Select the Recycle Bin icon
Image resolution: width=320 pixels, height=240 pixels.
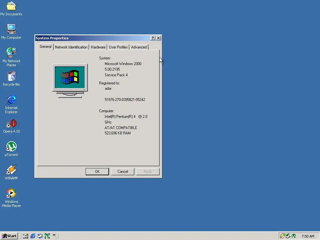point(11,79)
